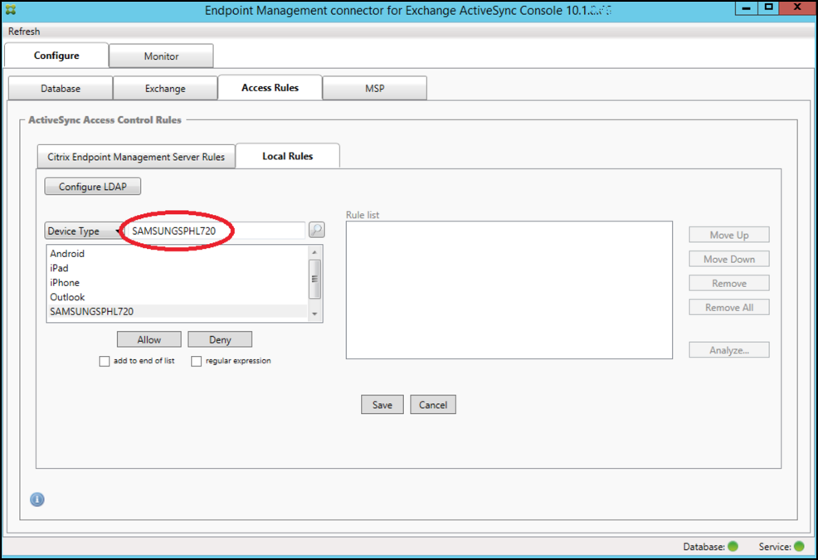Click the Analyze... button
Image resolution: width=818 pixels, height=560 pixels.
[x=729, y=349]
